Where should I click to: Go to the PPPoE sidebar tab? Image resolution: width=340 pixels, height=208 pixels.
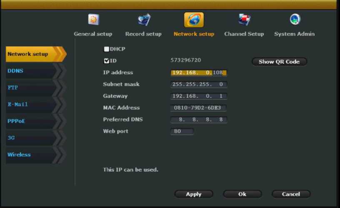31,121
